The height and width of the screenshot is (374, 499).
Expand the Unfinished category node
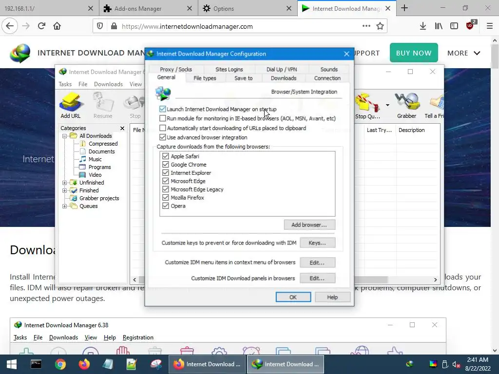(64, 183)
